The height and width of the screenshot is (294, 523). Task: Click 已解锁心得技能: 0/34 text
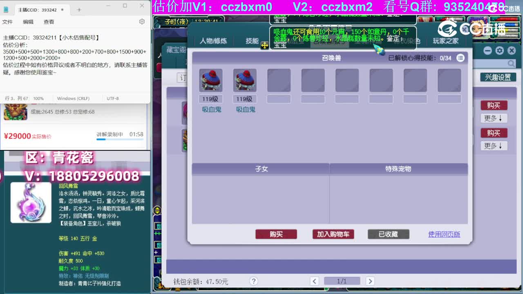point(420,58)
